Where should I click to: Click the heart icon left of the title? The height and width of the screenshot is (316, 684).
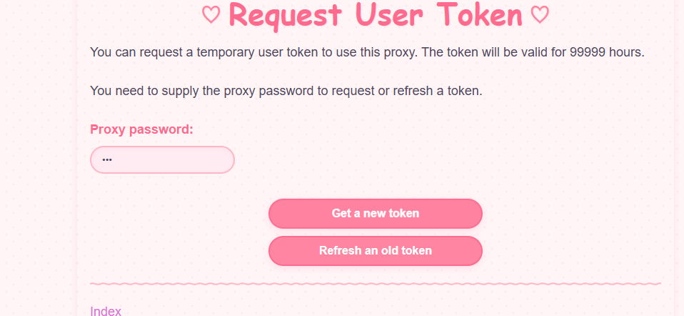(x=211, y=15)
